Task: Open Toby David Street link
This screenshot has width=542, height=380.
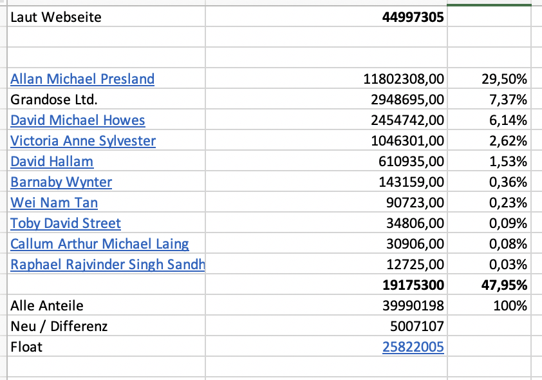Action: tap(66, 223)
